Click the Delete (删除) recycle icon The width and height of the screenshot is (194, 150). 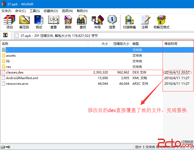click(68, 20)
